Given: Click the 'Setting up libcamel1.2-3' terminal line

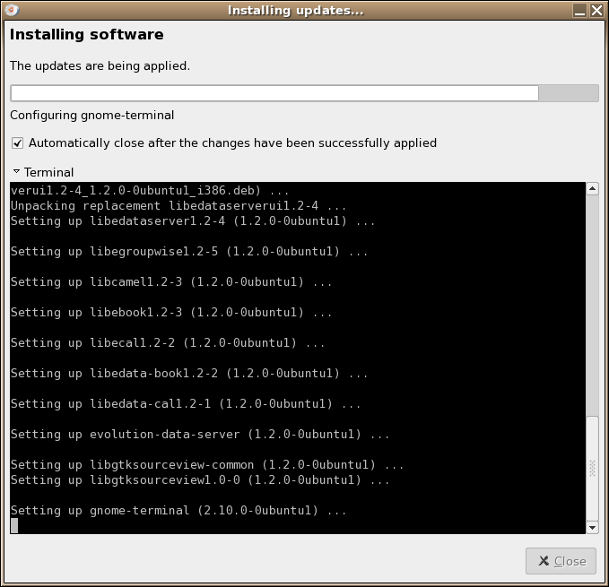Looking at the screenshot, I should 171,282.
